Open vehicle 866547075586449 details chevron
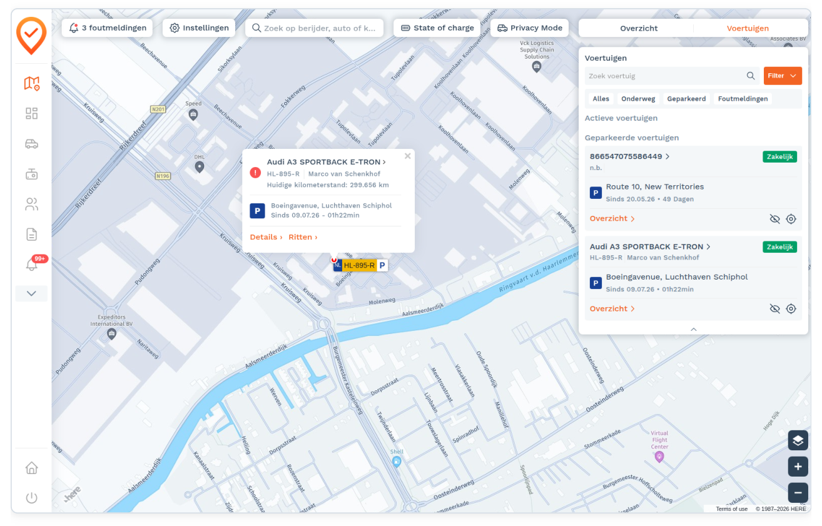 coord(667,156)
